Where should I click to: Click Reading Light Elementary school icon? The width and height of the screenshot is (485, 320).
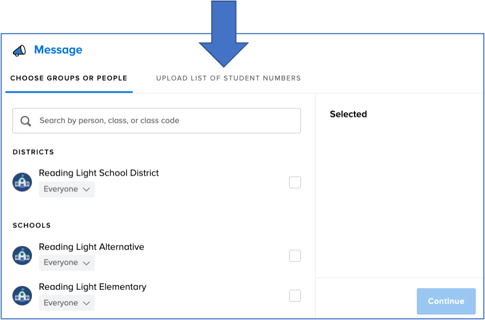pyautogui.click(x=22, y=296)
